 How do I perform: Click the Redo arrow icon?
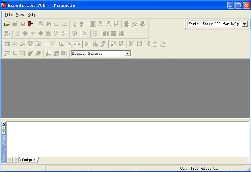[x=64, y=24]
